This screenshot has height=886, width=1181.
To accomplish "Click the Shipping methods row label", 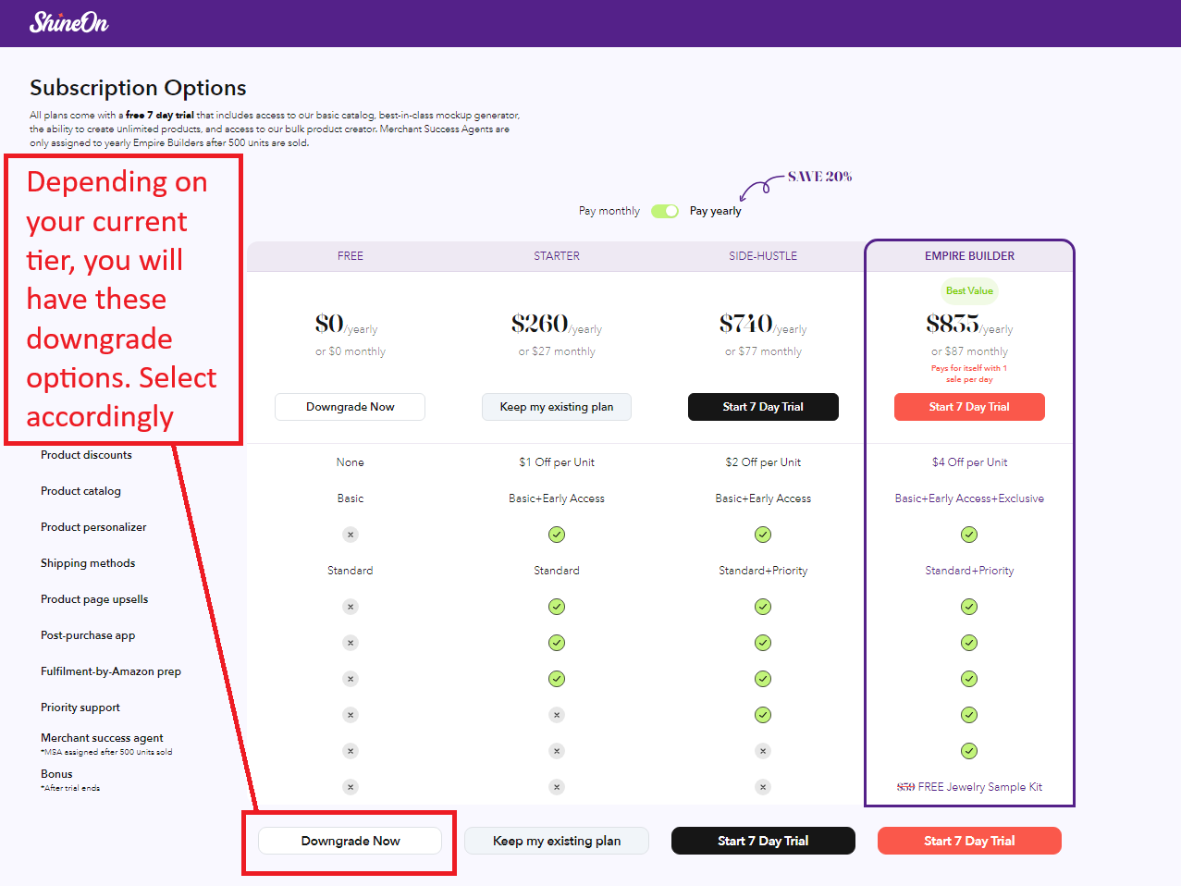I will [x=88, y=563].
